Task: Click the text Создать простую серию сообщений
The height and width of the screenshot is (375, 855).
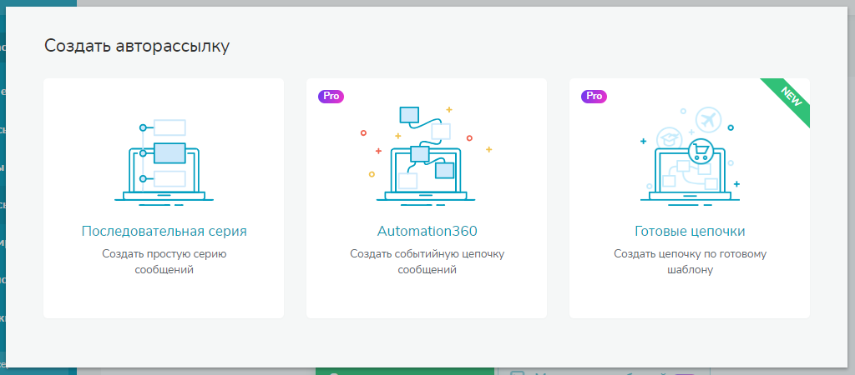Action: (164, 262)
